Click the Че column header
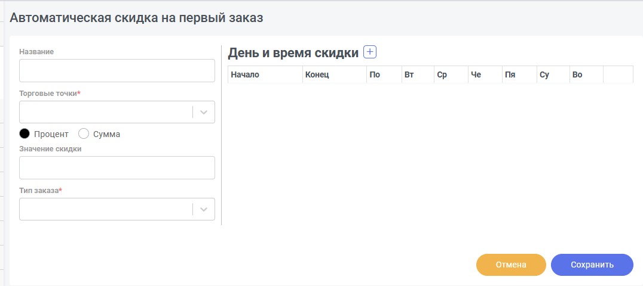Viewport: 643px width, 286px height. tap(485, 75)
